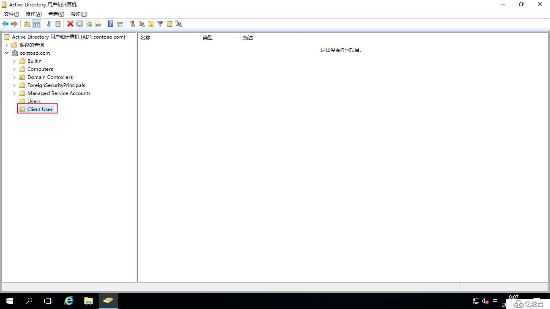Click the network tray icon
550x309 pixels.
click(476, 301)
